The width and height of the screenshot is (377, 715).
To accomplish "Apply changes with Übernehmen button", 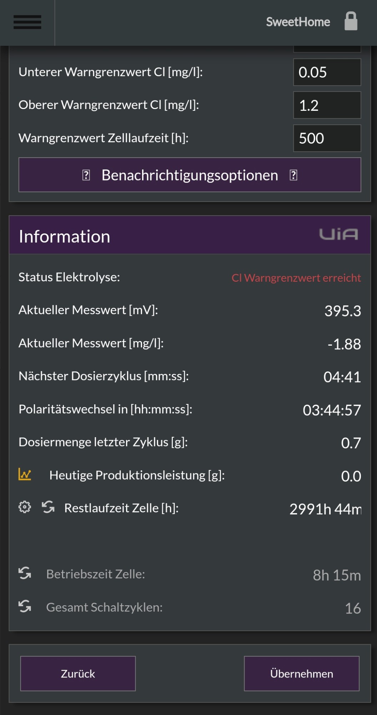I will [302, 674].
